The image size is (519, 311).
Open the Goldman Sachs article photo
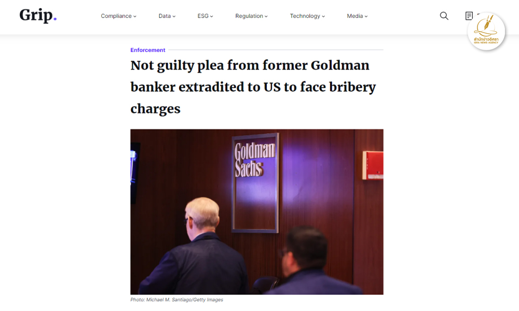click(257, 212)
